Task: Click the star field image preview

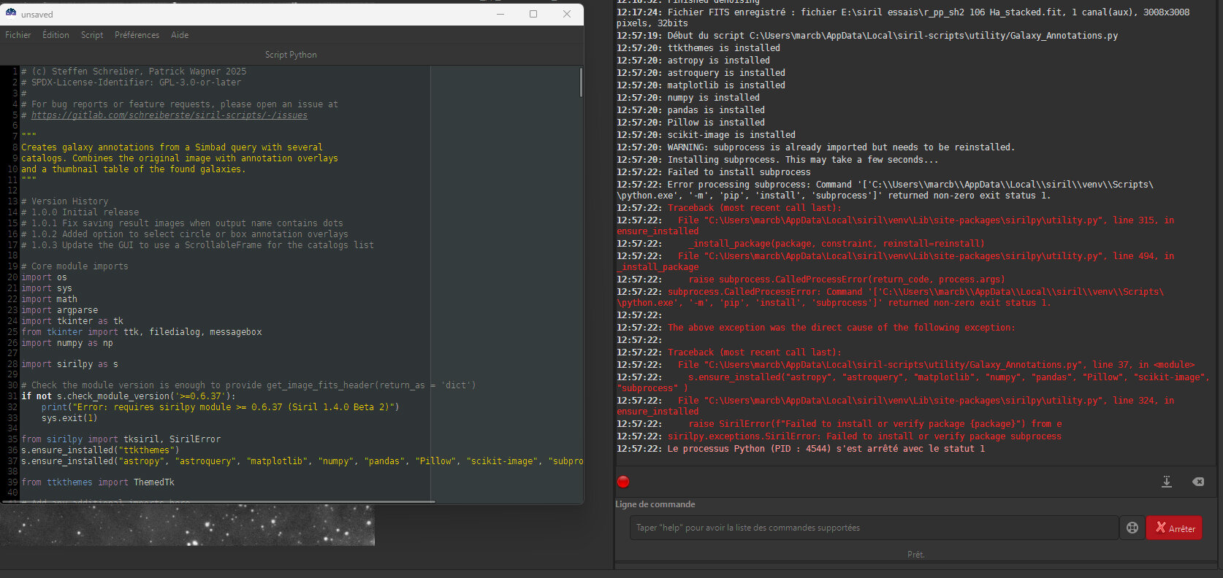Action: (187, 525)
